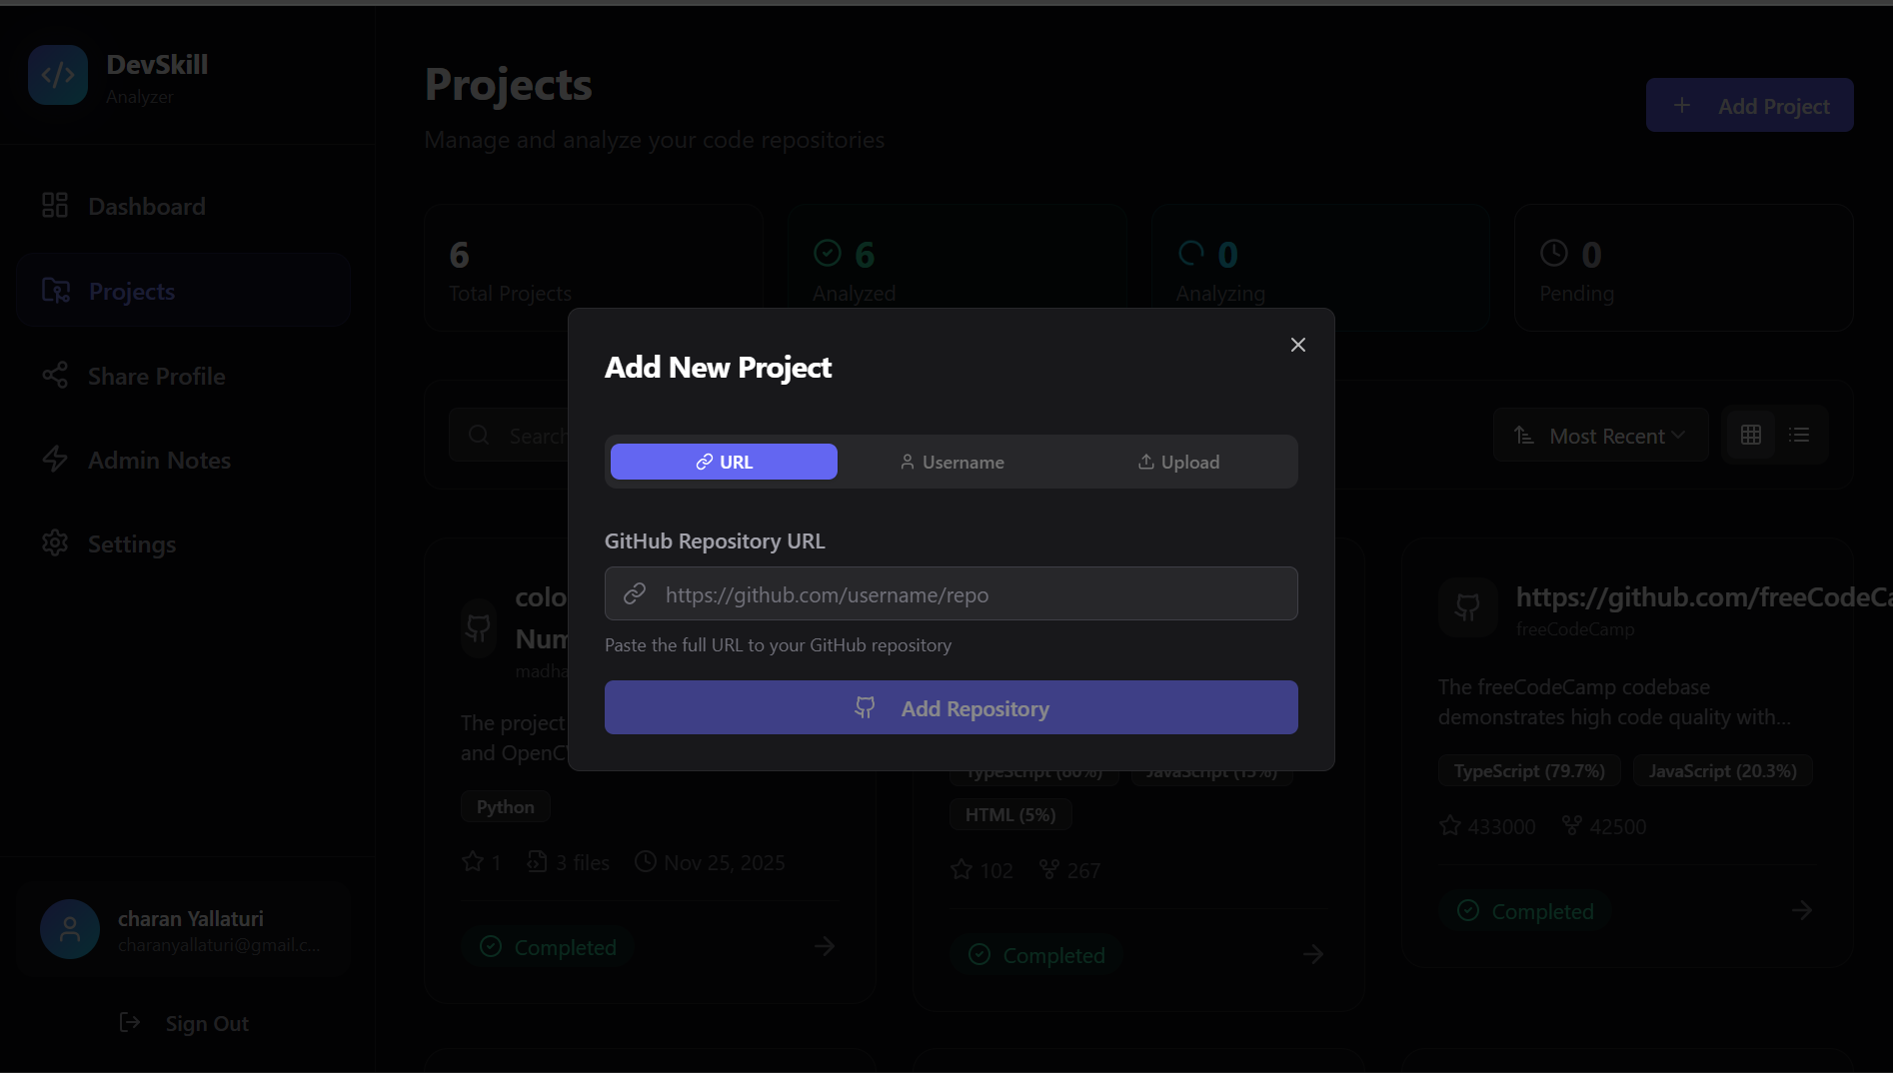This screenshot has height=1073, width=1893.
Task: Click the upload arrow icon on Upload tab
Action: pyautogui.click(x=1145, y=462)
